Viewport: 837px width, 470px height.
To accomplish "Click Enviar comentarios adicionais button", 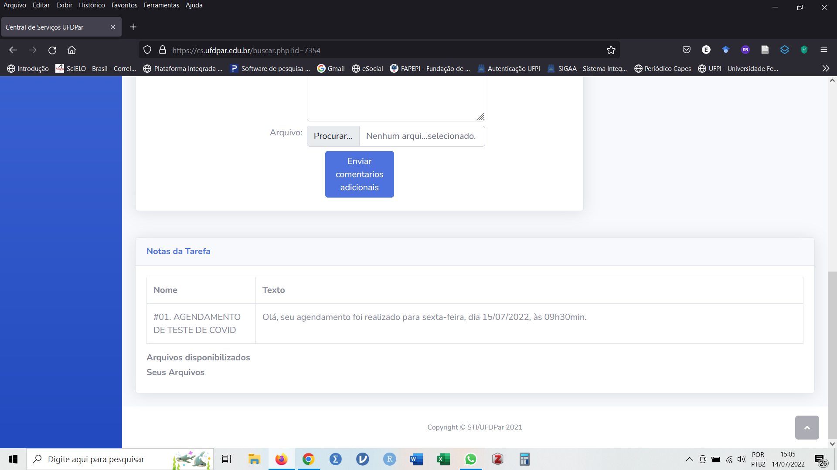I will click(359, 174).
